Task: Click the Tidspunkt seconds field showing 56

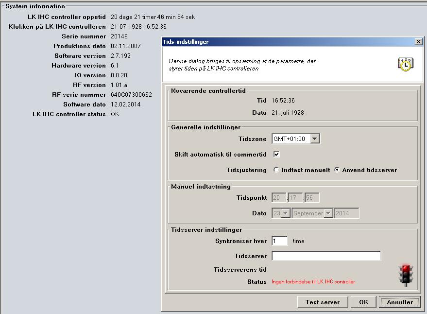Action: pyautogui.click(x=312, y=198)
